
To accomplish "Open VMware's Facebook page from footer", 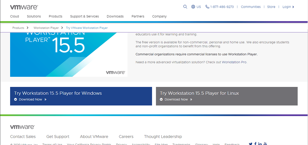I will [255, 144].
